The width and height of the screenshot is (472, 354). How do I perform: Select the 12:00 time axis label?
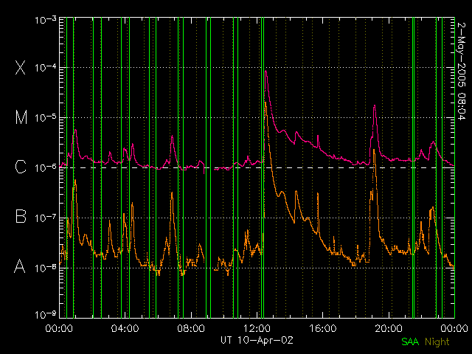(257, 328)
